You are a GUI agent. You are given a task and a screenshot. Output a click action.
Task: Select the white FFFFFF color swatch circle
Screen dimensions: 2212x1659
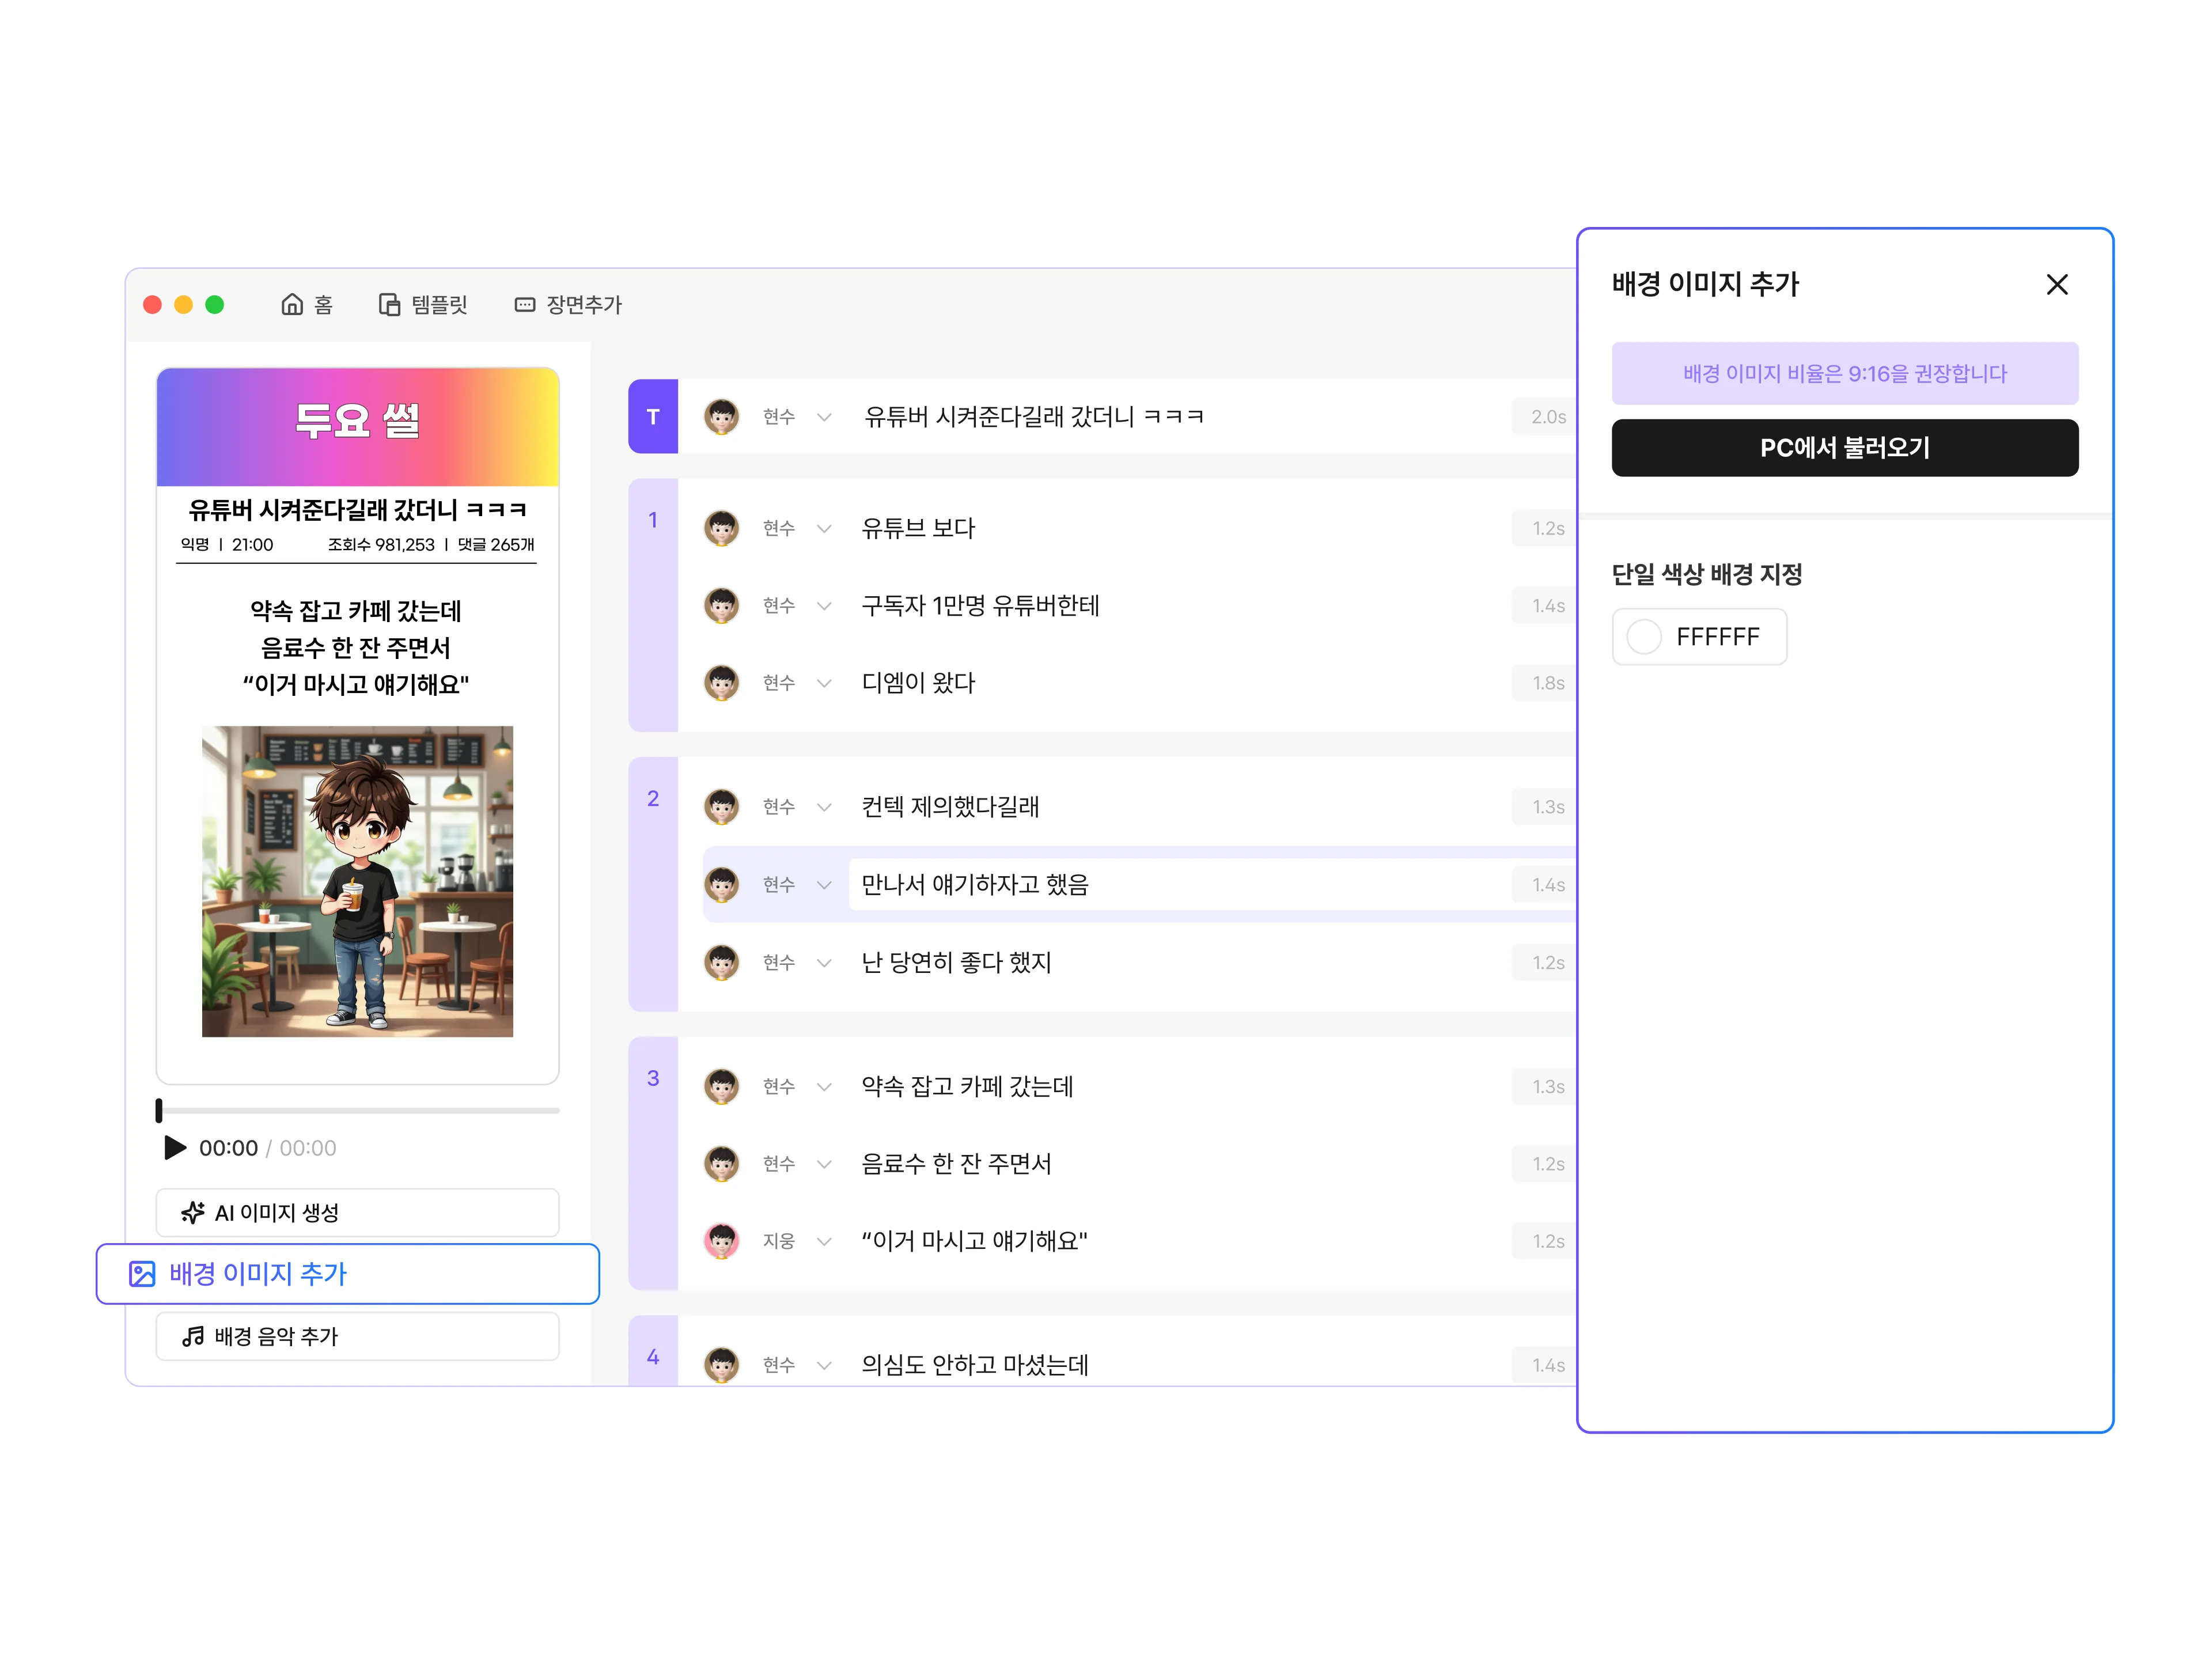tap(1643, 636)
